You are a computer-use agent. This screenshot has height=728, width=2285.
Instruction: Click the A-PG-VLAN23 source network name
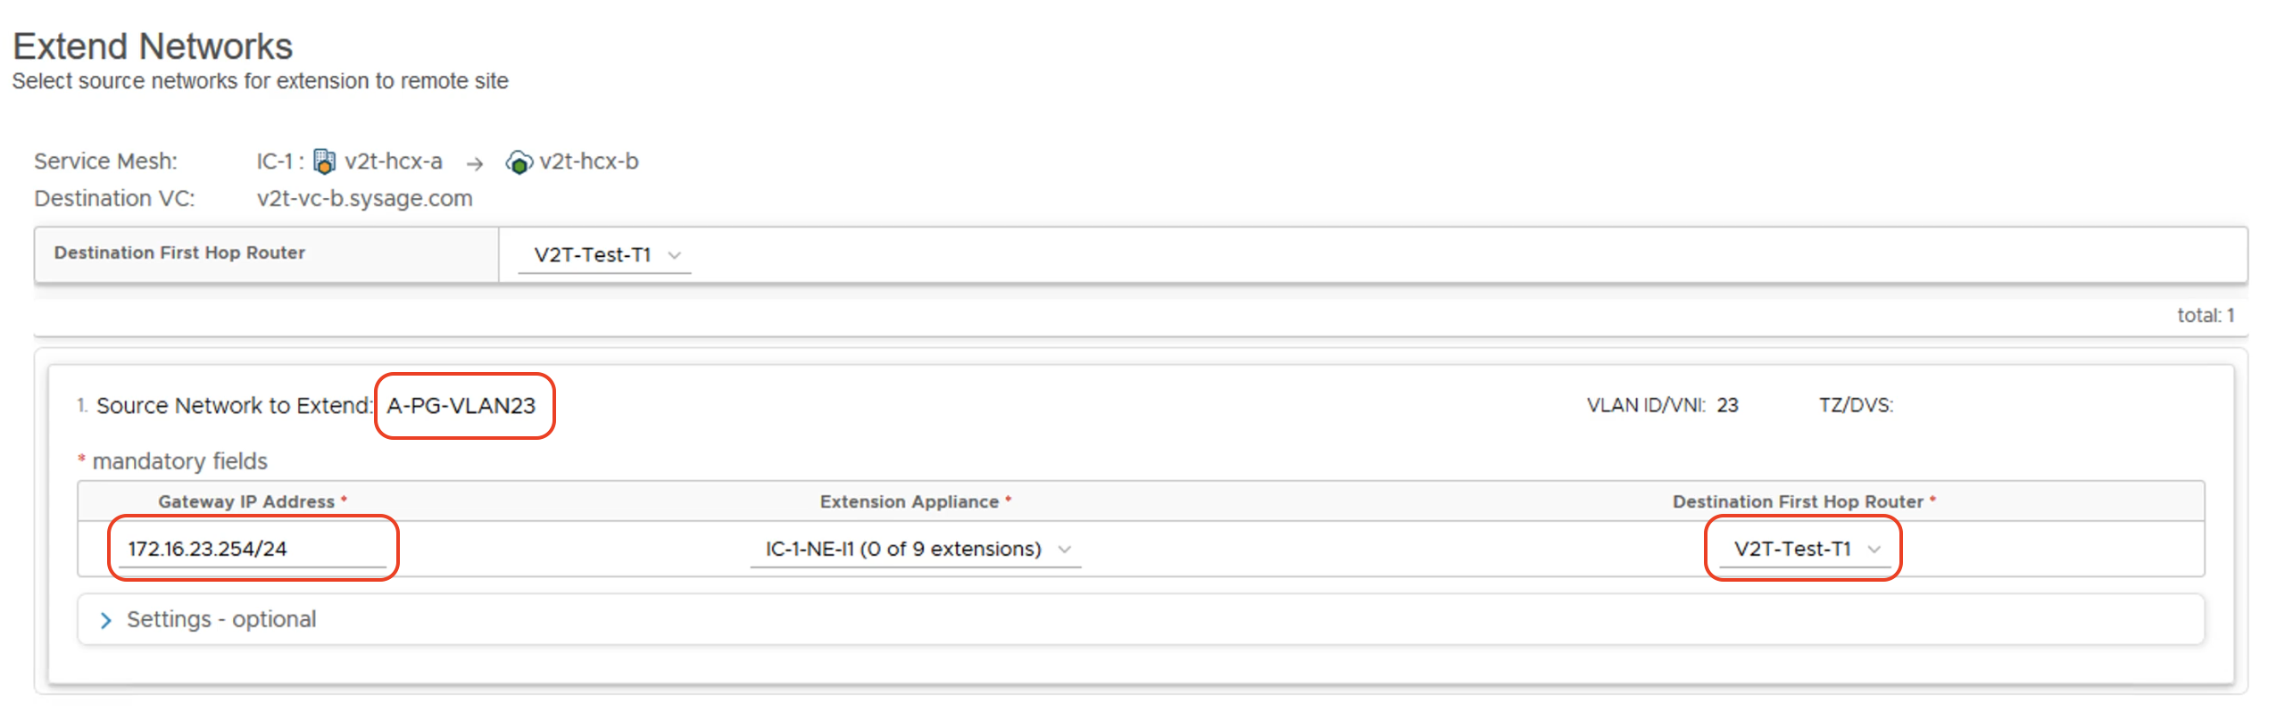(x=461, y=405)
